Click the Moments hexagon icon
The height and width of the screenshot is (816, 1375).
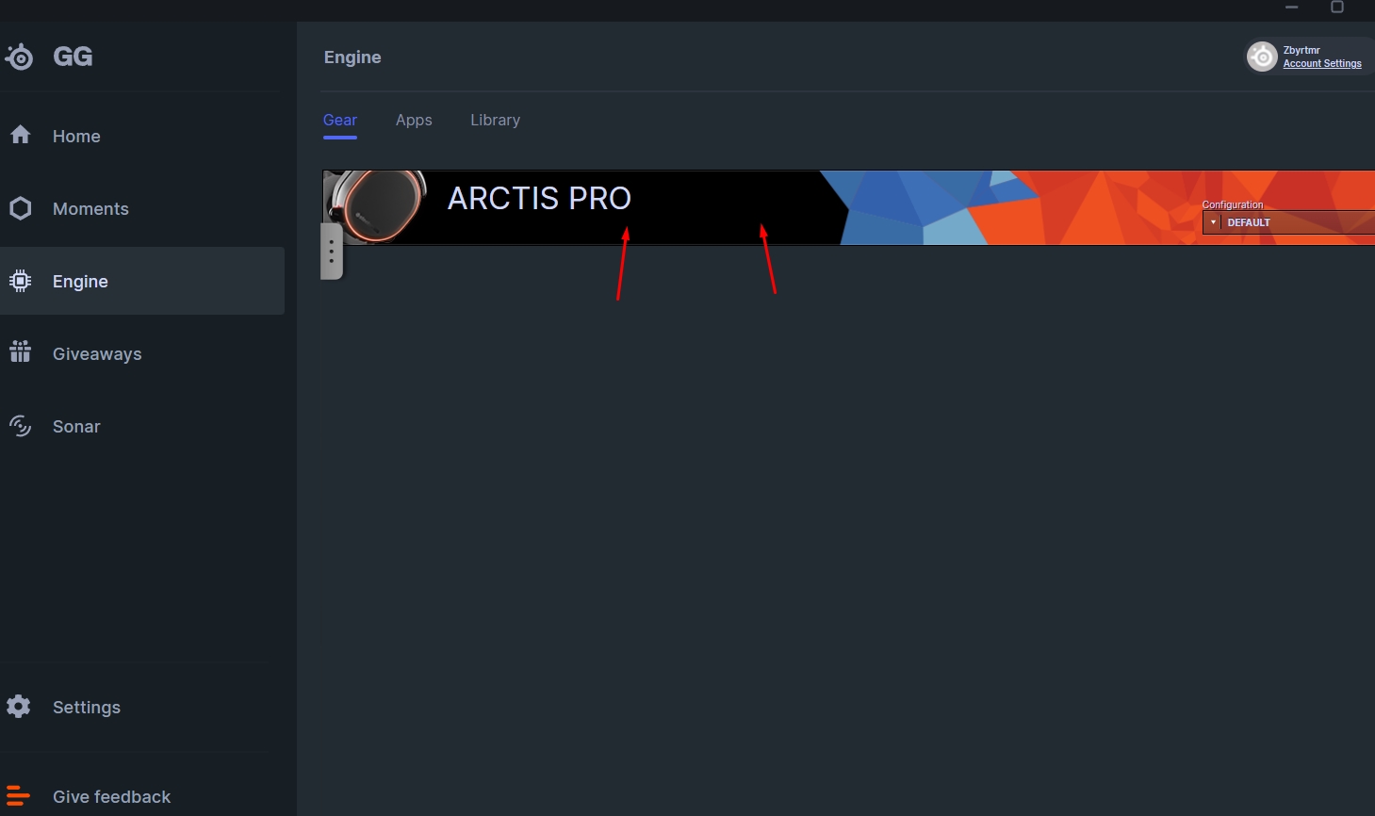tap(20, 208)
